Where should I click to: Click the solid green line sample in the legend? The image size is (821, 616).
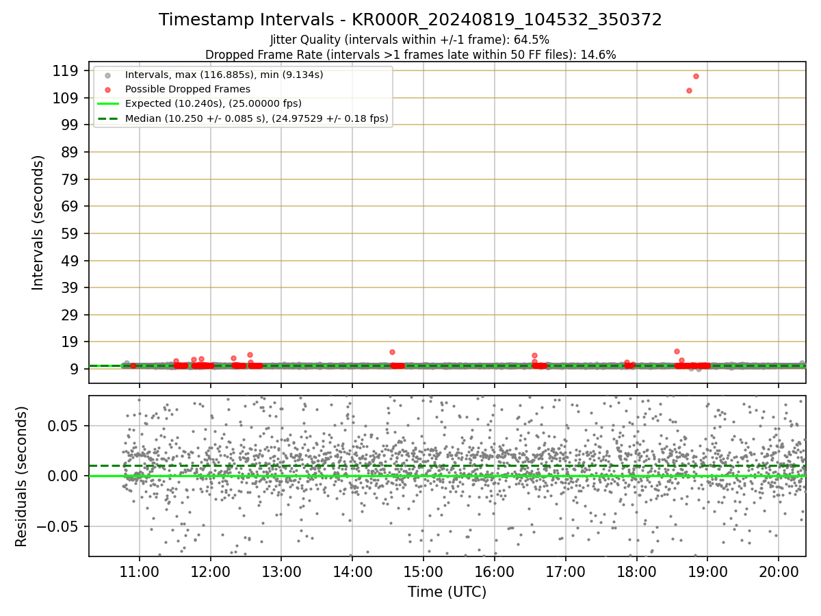(108, 103)
